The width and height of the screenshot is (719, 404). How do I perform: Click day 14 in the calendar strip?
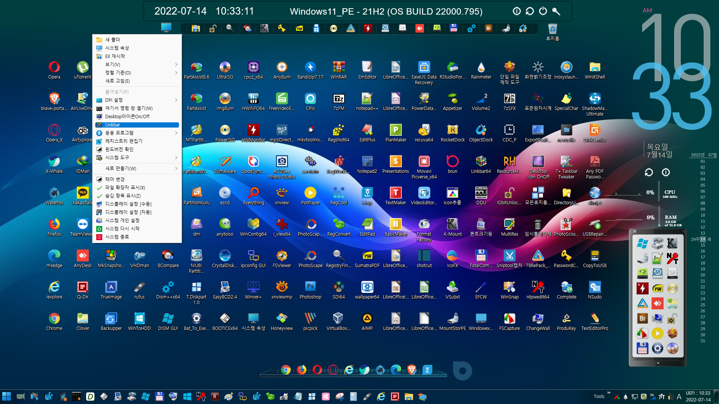[703, 239]
